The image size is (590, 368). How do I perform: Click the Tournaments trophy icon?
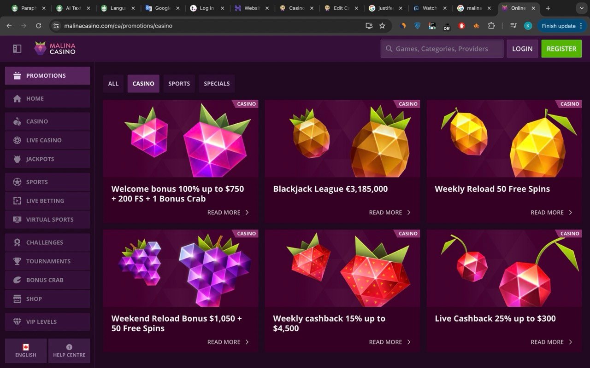17,261
